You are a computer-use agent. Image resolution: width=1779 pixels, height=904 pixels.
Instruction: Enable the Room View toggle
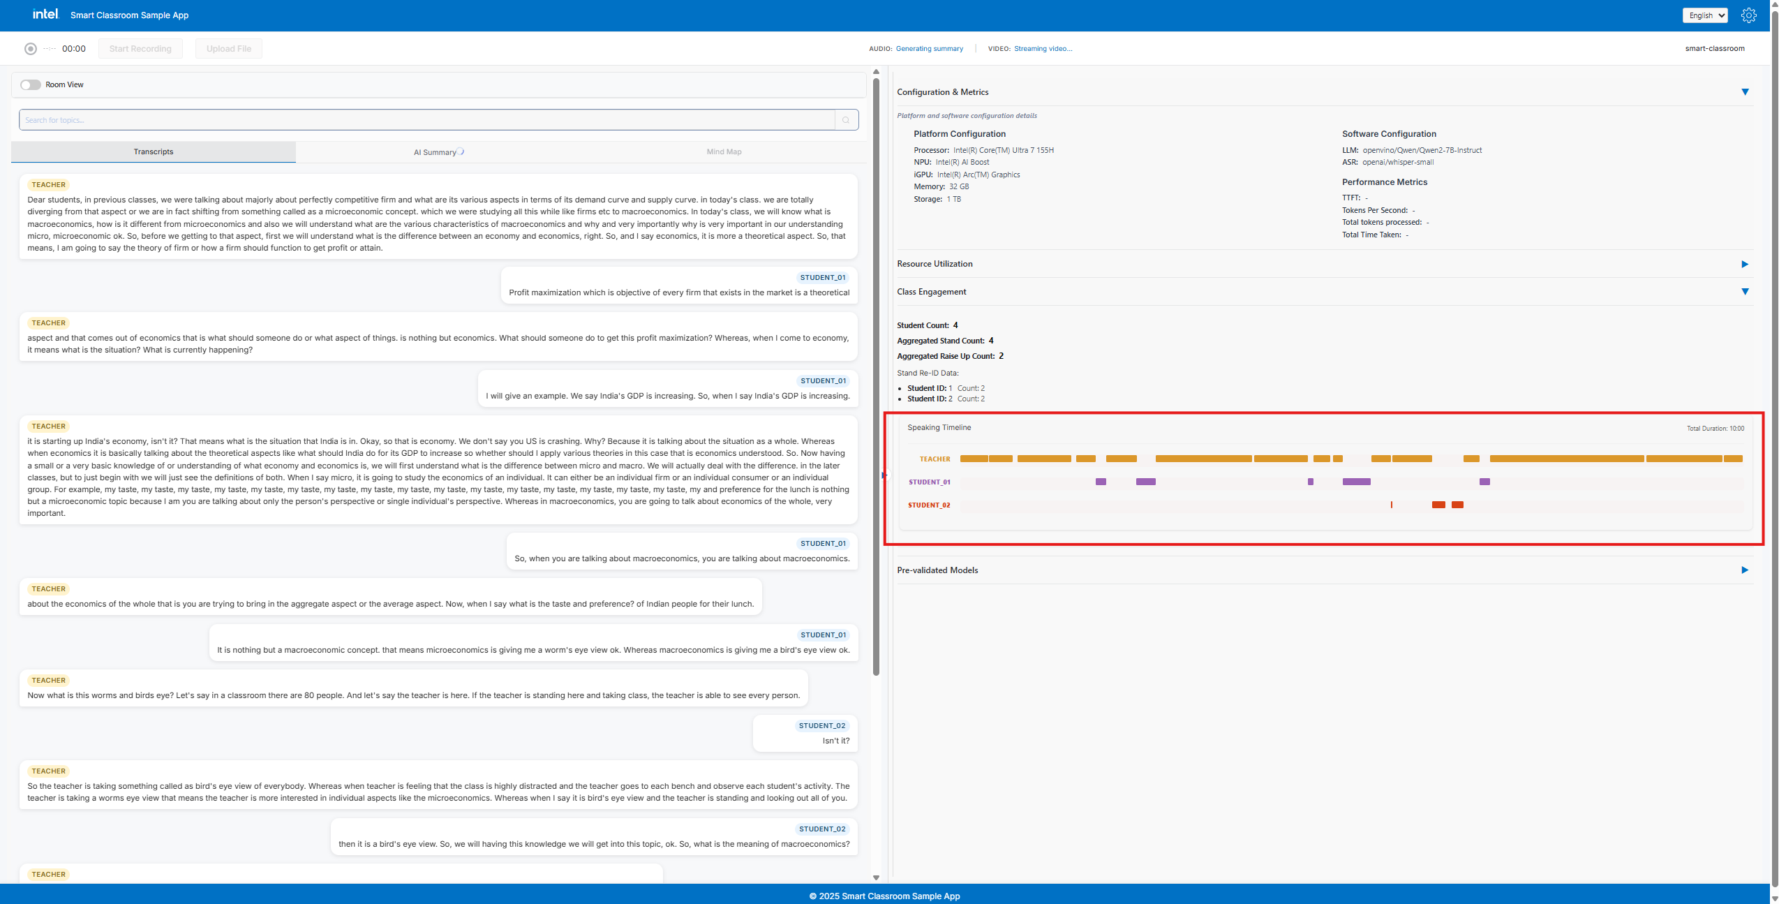click(x=31, y=84)
